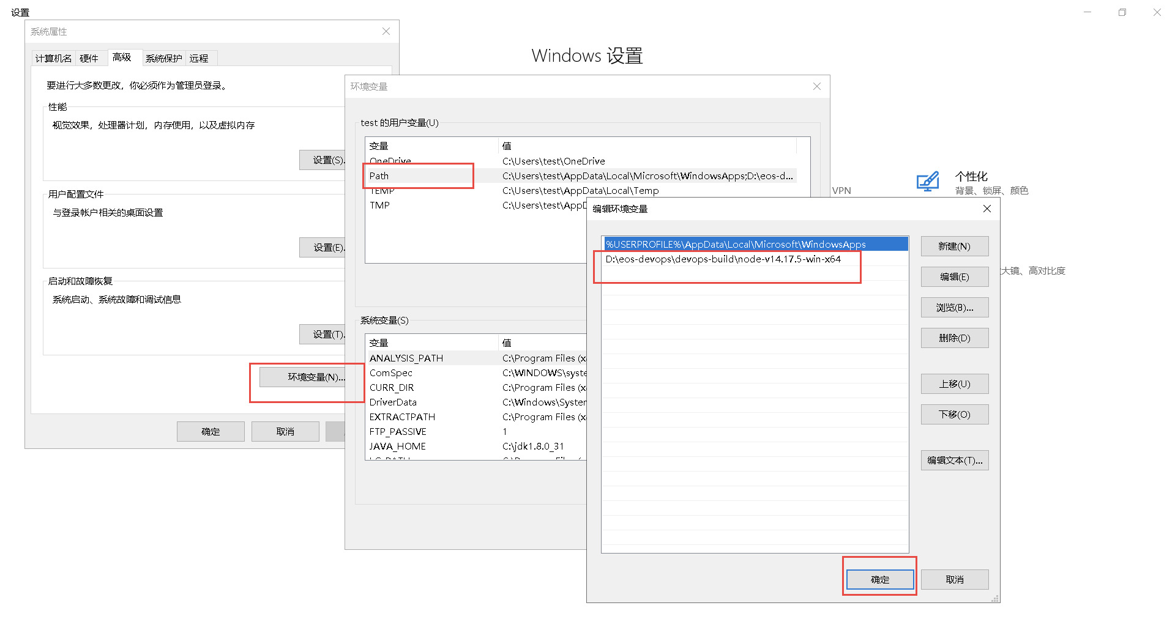
Task: Switch to the 远程 tab
Action: (200, 57)
